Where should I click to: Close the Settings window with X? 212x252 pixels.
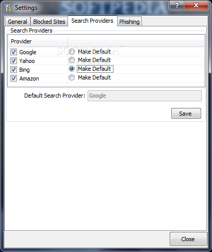point(196,5)
